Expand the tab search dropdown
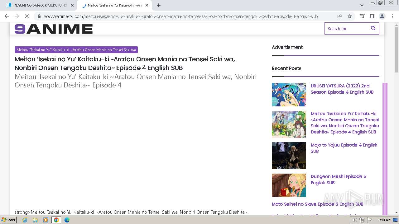 pos(362,5)
